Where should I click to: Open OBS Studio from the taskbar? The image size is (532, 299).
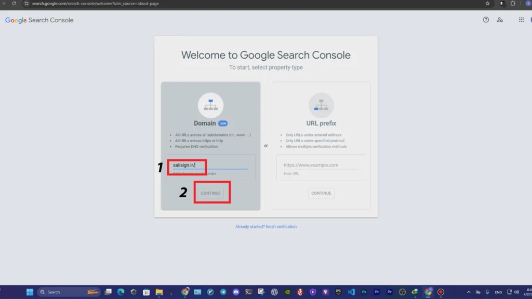tap(403, 292)
